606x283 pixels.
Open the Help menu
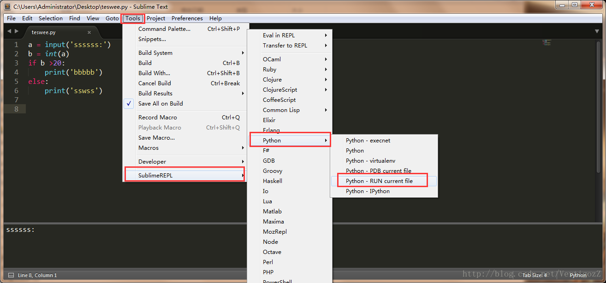point(215,18)
